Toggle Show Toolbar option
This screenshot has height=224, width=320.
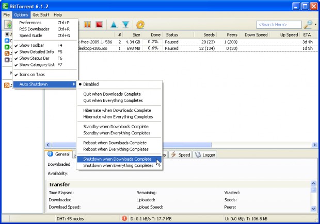coord(45,45)
